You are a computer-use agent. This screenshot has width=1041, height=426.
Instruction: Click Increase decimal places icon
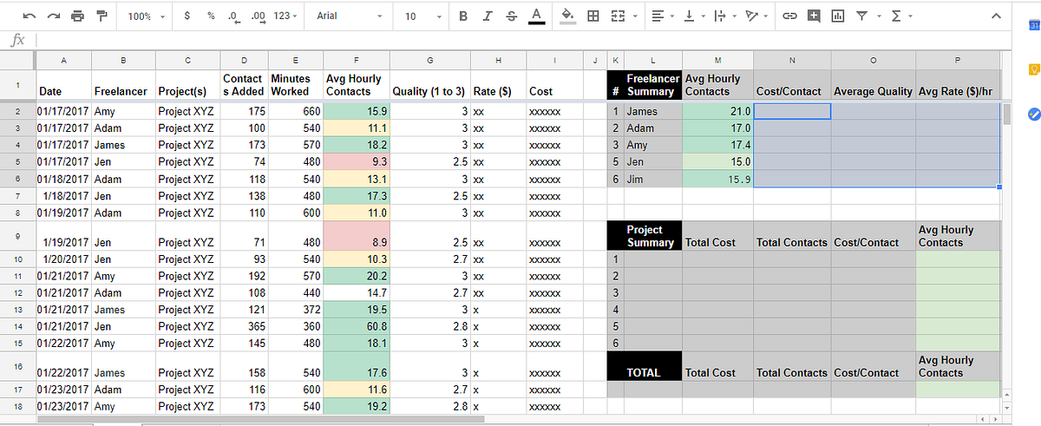257,16
